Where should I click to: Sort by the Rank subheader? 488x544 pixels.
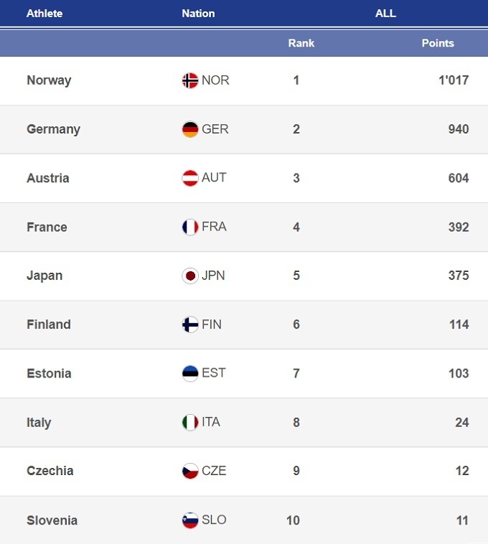[301, 43]
